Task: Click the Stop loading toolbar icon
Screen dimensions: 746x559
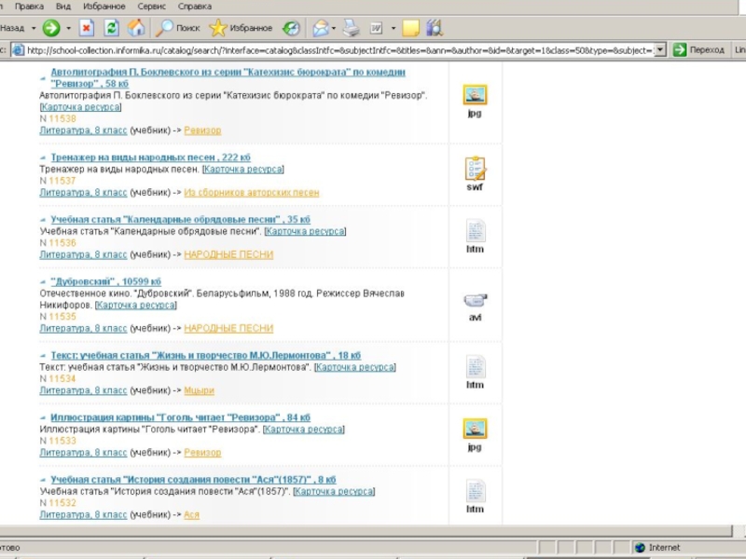Action: point(87,28)
